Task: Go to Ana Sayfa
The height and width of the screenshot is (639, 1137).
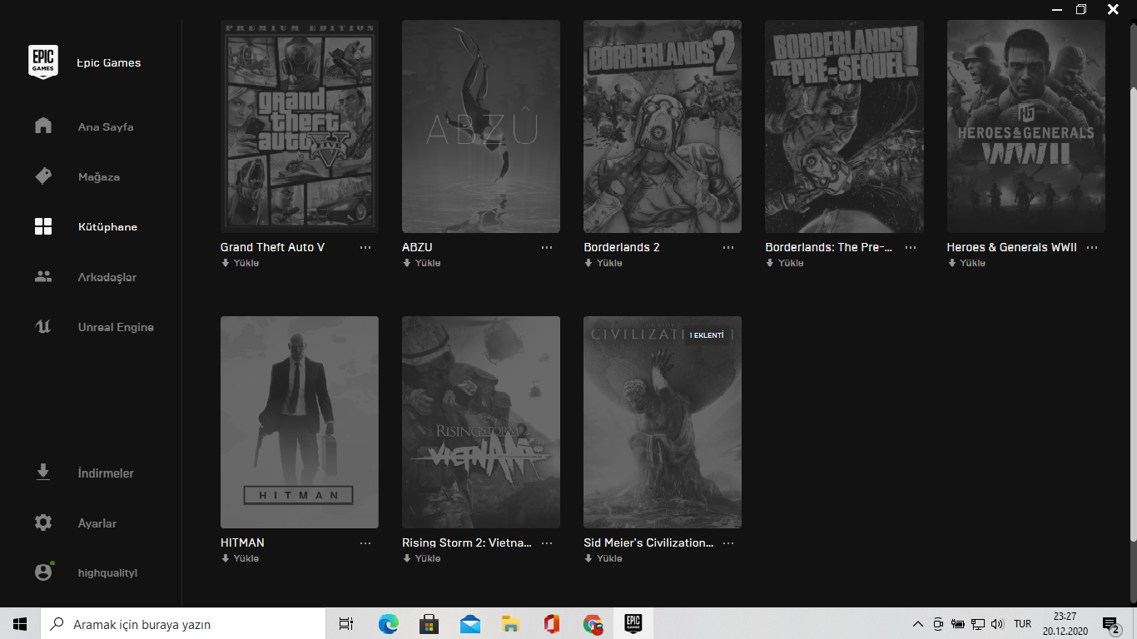Action: [x=106, y=127]
